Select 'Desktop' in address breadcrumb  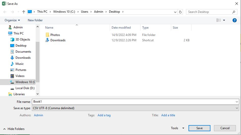[x=114, y=12]
